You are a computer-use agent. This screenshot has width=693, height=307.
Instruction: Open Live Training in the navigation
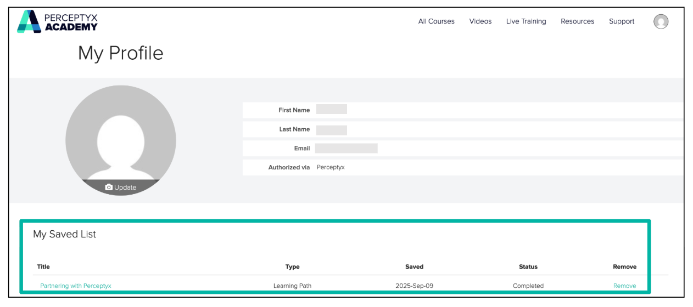pyautogui.click(x=526, y=21)
